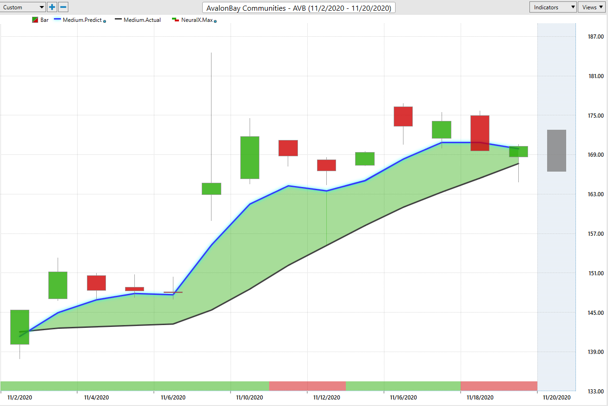This screenshot has height=406, width=608.
Task: Click the 145.00 price axis label
Action: (x=596, y=313)
